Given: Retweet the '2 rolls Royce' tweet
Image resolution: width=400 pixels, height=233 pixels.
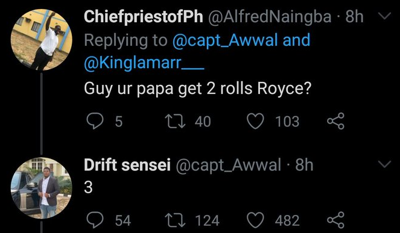Looking at the screenshot, I should point(175,121).
